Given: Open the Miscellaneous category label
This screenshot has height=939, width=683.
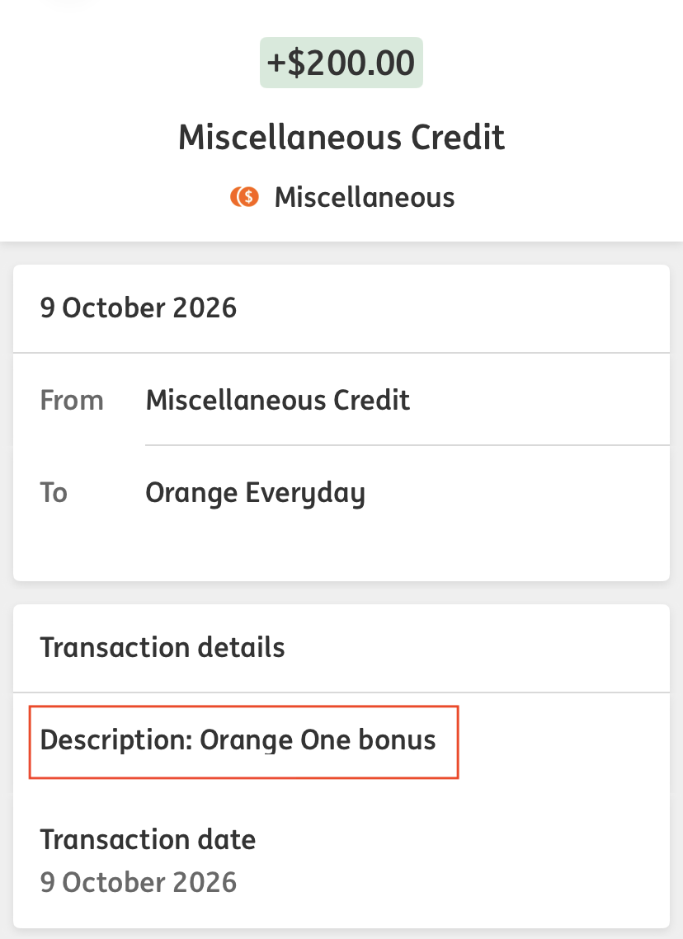Looking at the screenshot, I should (x=365, y=197).
